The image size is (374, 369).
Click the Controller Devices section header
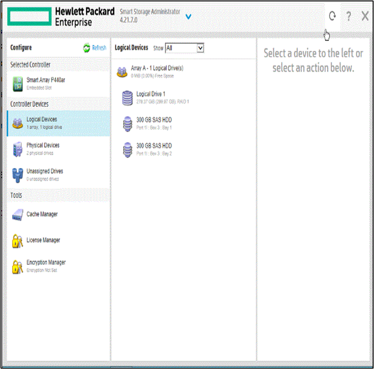click(29, 104)
